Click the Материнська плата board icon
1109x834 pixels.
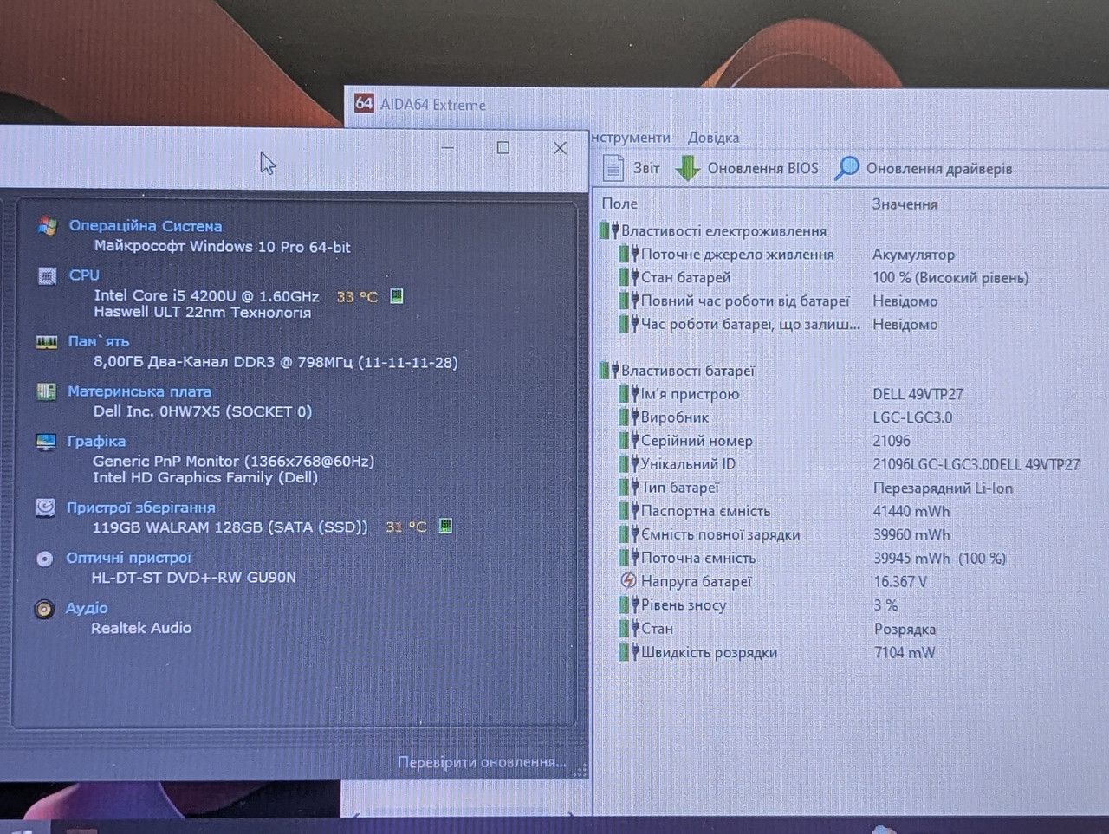click(47, 391)
